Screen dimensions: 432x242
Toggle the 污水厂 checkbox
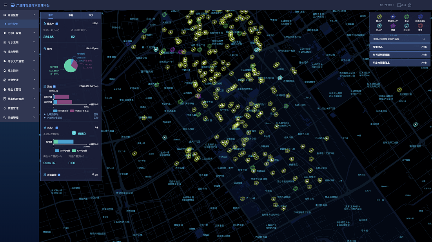[57, 128]
